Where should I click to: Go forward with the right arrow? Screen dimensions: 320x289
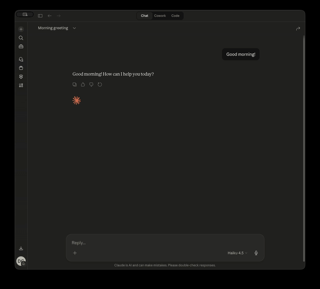coord(59,16)
